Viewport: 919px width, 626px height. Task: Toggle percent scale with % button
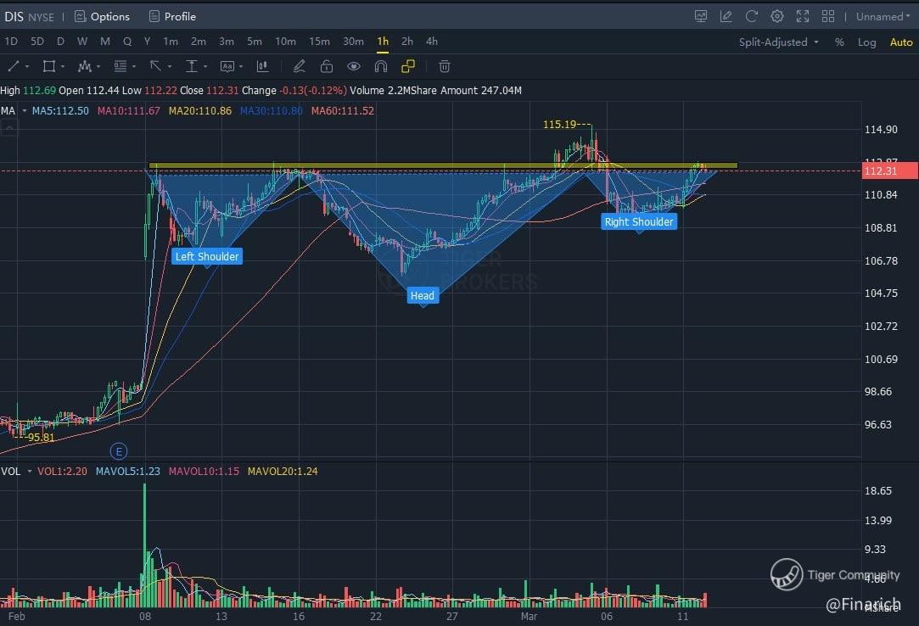click(839, 42)
